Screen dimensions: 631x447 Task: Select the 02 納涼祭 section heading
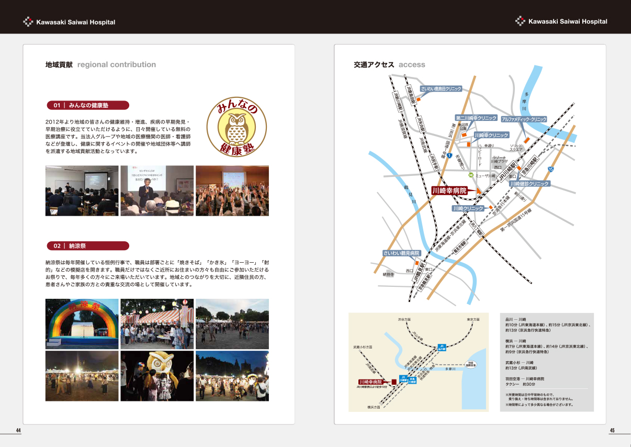[88, 245]
